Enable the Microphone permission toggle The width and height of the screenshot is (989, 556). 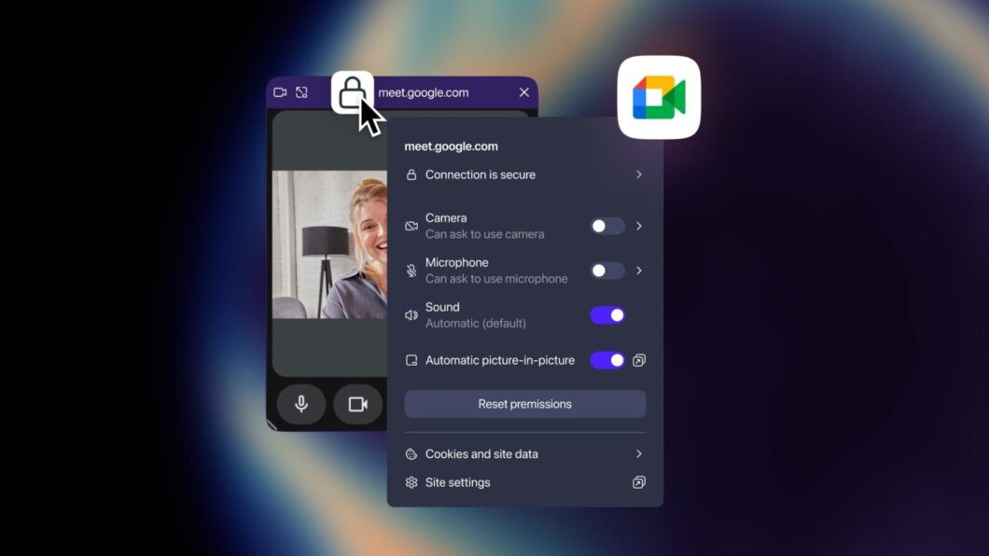[607, 271]
